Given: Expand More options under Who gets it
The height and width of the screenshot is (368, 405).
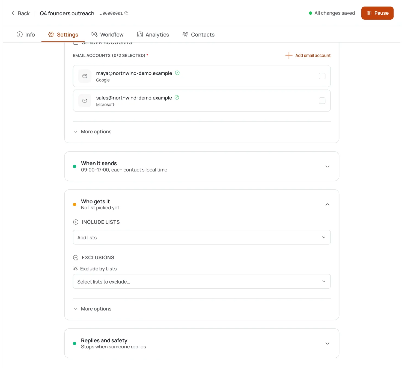Looking at the screenshot, I should tap(93, 309).
